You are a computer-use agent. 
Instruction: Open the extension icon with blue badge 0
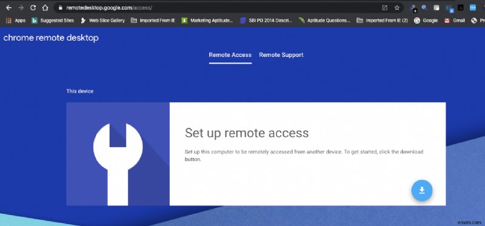[449, 8]
